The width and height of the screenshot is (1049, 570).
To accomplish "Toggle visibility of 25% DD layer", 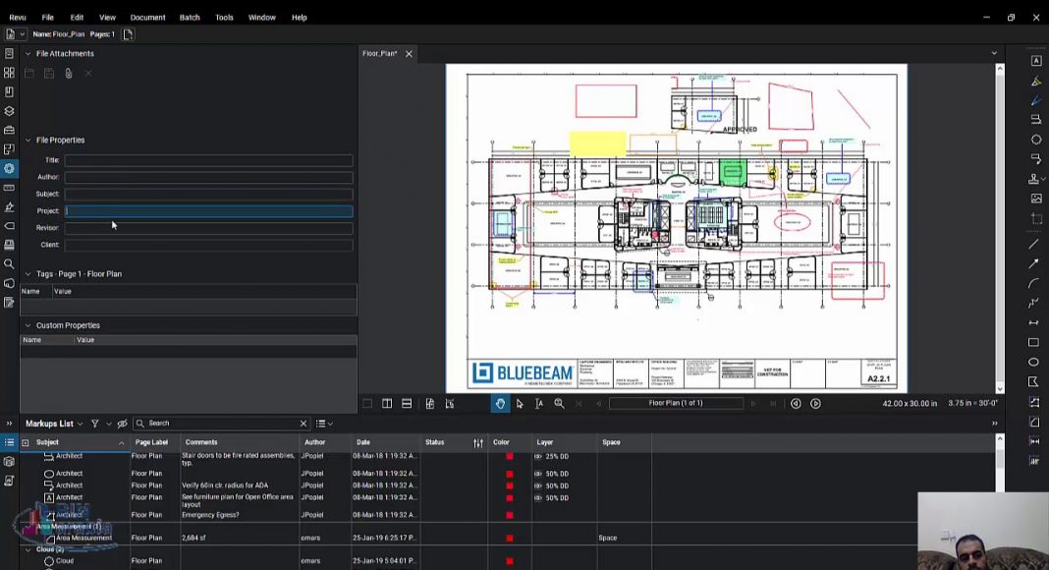I will [538, 457].
